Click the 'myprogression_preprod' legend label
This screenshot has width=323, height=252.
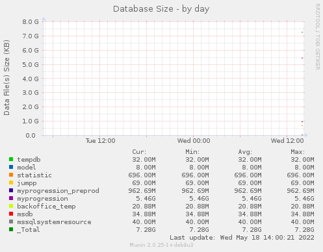[x=58, y=191]
